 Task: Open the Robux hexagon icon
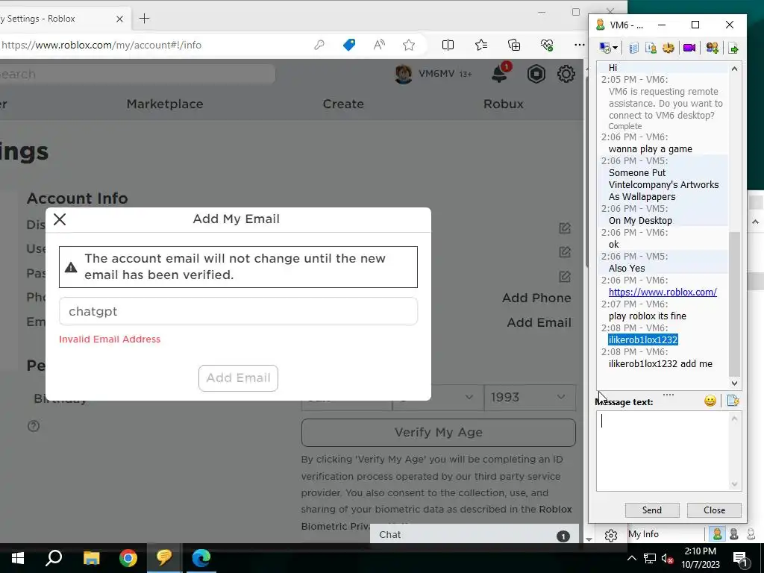pyautogui.click(x=536, y=74)
